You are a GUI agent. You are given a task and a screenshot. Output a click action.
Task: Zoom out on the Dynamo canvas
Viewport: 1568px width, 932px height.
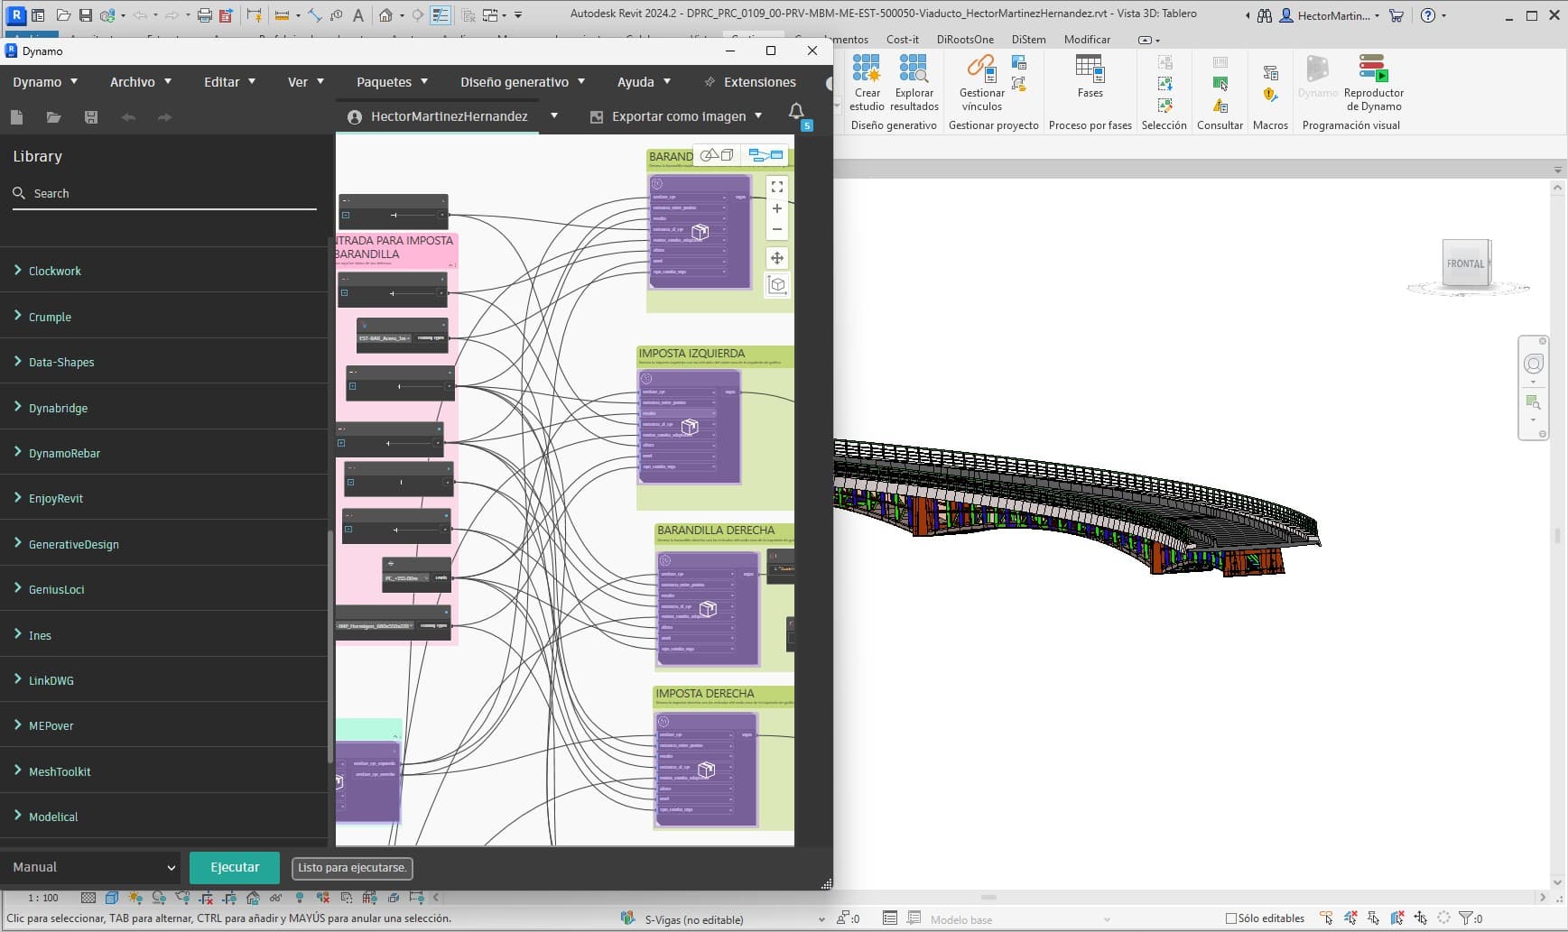(x=776, y=229)
